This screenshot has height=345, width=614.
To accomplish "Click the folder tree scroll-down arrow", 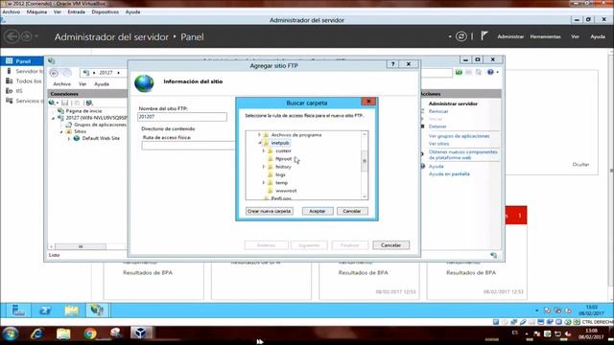I will (365, 196).
